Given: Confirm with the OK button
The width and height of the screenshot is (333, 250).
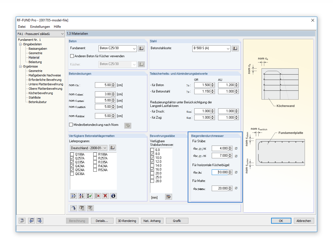Looking at the screenshot, I should tap(281, 221).
